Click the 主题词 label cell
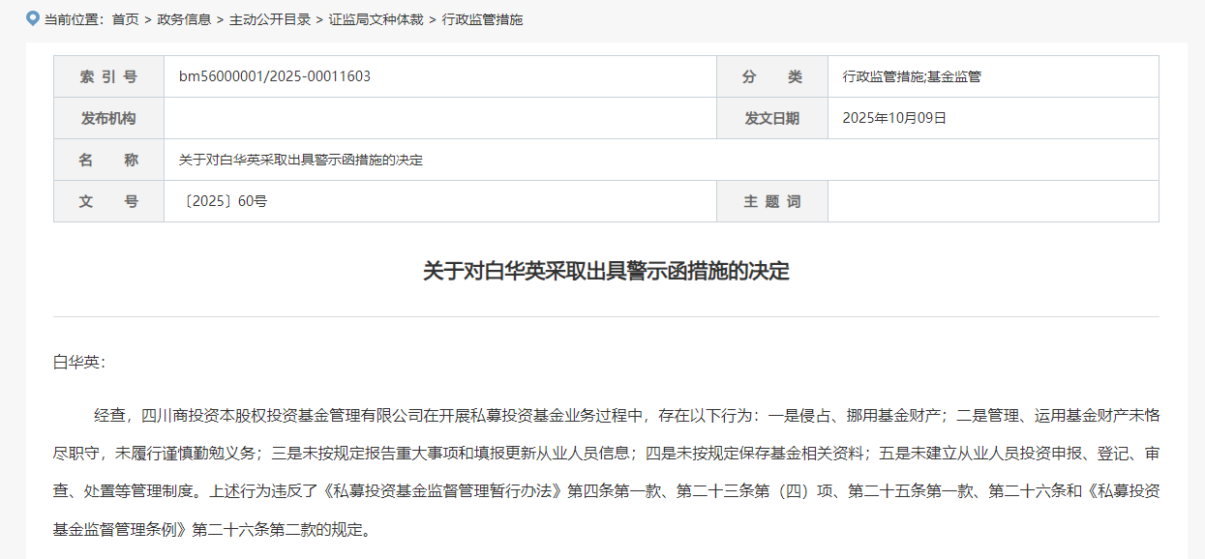The width and height of the screenshot is (1205, 559). click(771, 201)
